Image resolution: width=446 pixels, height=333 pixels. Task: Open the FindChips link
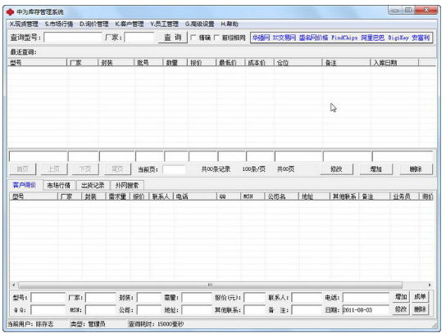(x=344, y=38)
